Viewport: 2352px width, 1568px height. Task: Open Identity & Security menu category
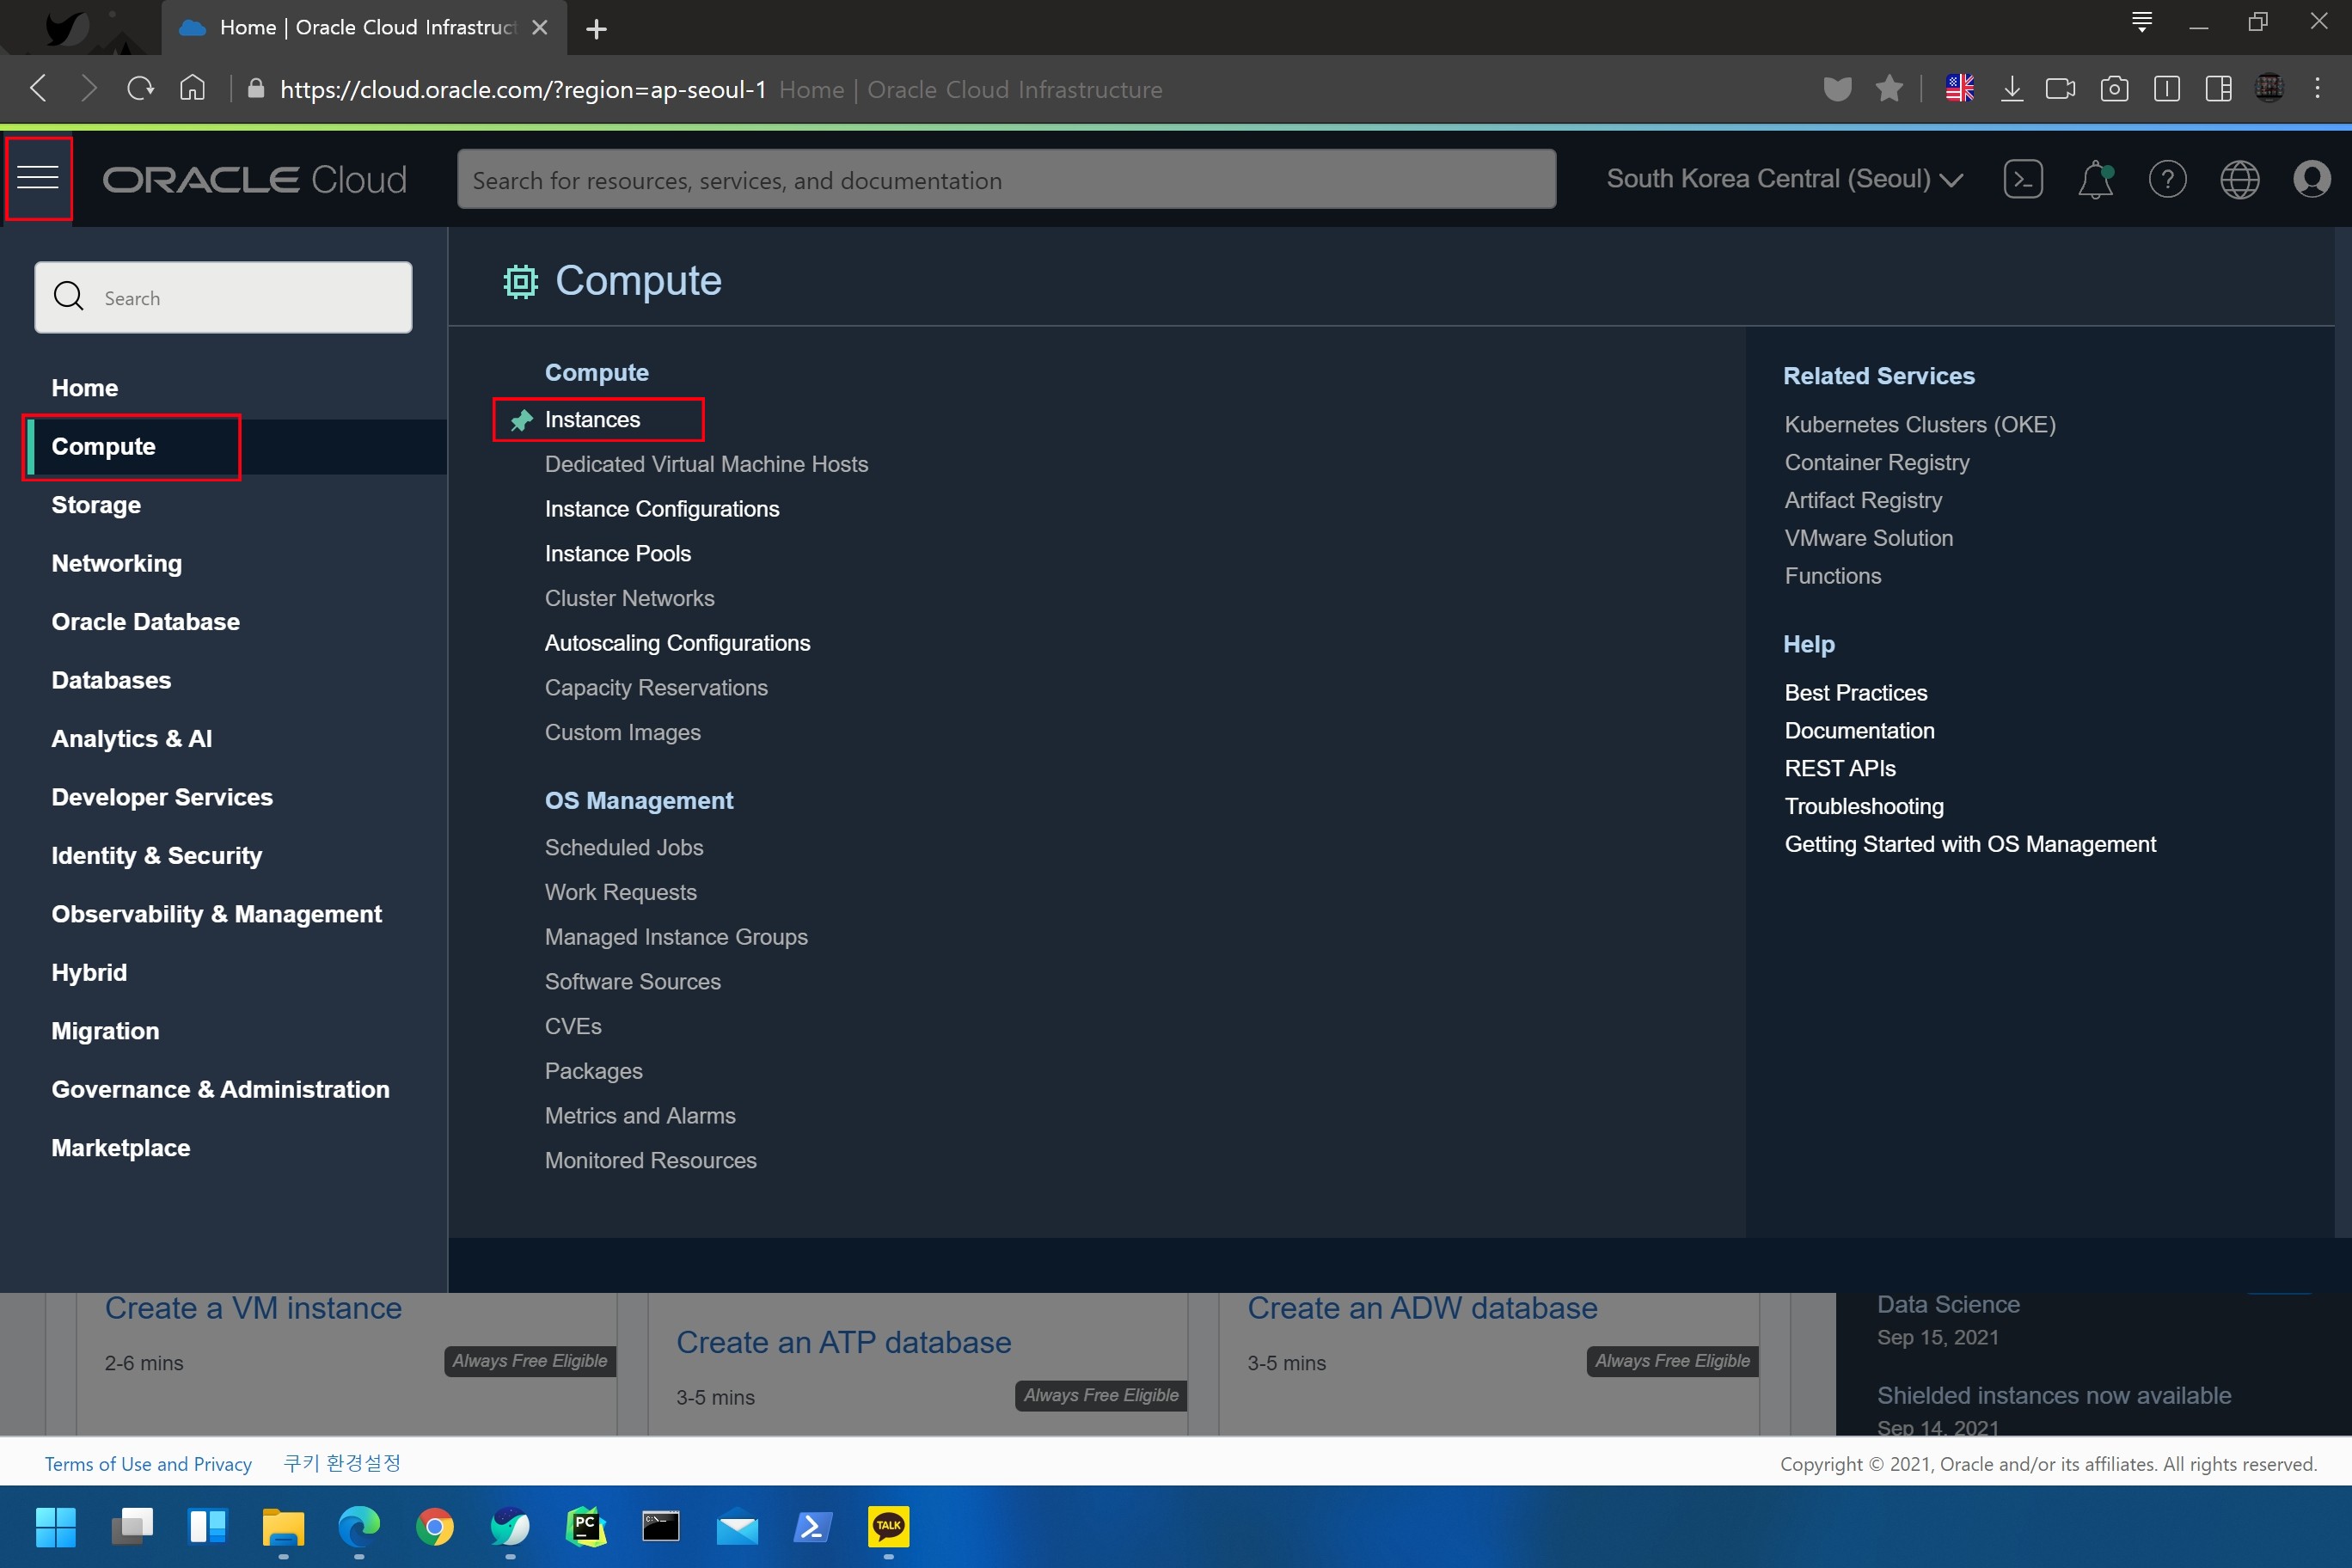[x=156, y=856]
